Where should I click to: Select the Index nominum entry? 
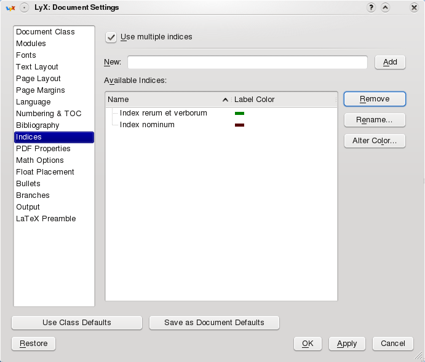[x=147, y=125]
